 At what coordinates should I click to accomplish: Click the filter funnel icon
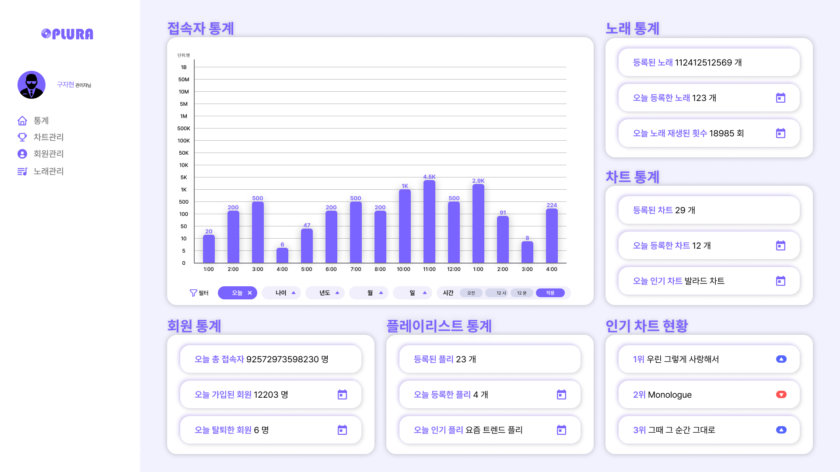[193, 293]
